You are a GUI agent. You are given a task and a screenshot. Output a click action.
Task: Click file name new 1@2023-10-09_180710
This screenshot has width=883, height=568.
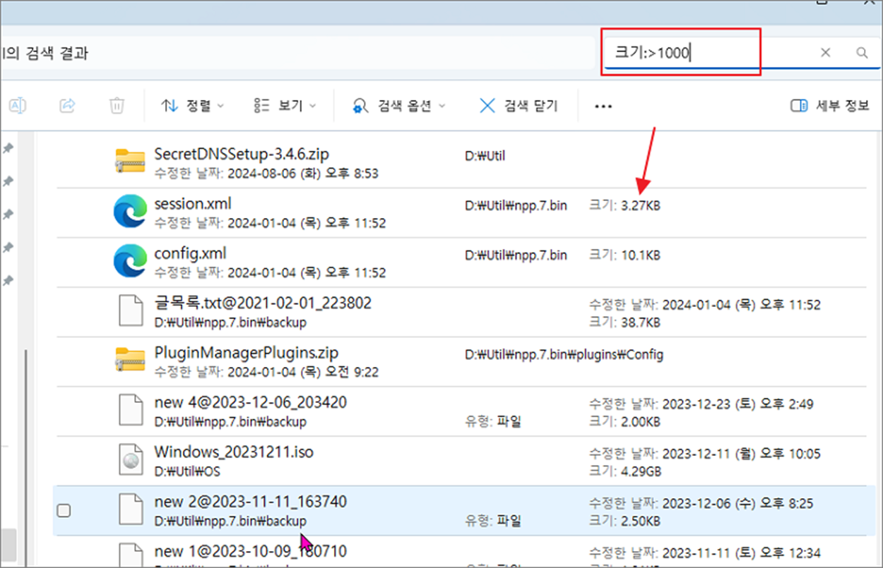pos(251,550)
